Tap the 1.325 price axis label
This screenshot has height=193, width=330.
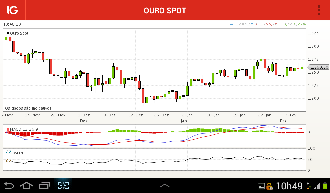(x=313, y=33)
